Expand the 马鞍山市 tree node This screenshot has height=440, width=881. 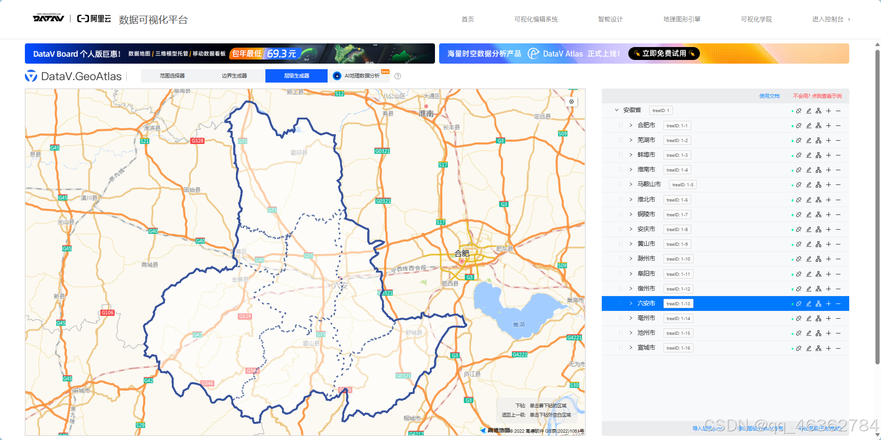[631, 184]
